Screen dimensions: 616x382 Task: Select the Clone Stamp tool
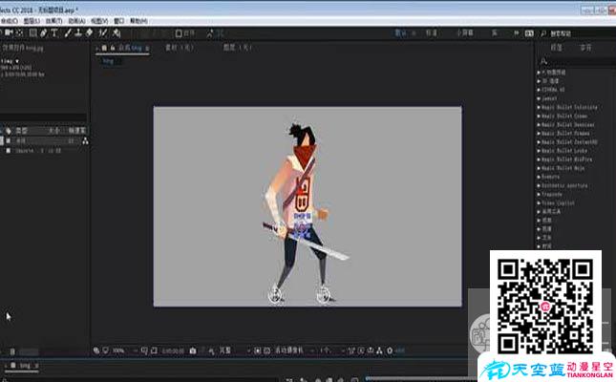78,33
